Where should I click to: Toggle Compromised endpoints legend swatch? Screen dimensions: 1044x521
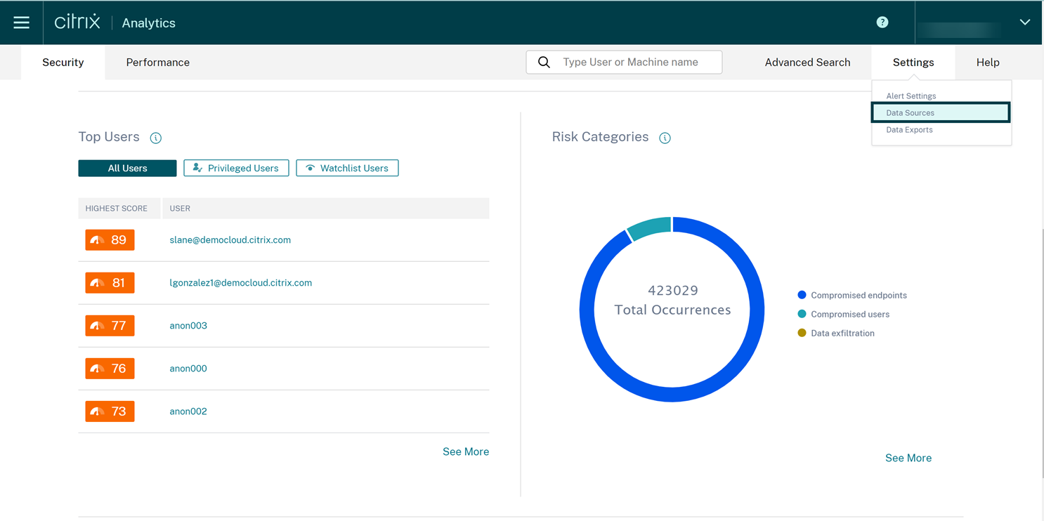tap(802, 296)
